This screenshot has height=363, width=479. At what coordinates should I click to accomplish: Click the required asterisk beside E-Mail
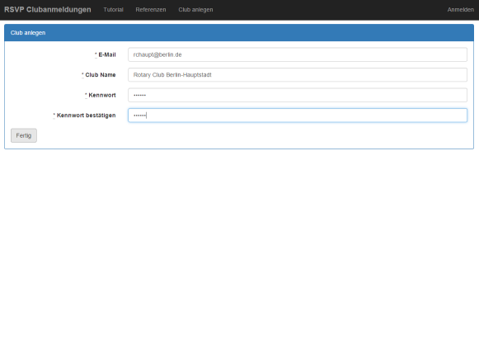96,54
